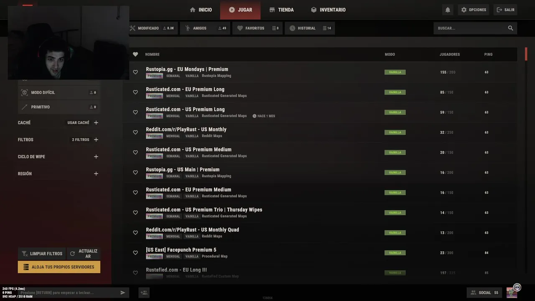Click the Salir exit button
The width and height of the screenshot is (535, 301).
click(x=505, y=10)
